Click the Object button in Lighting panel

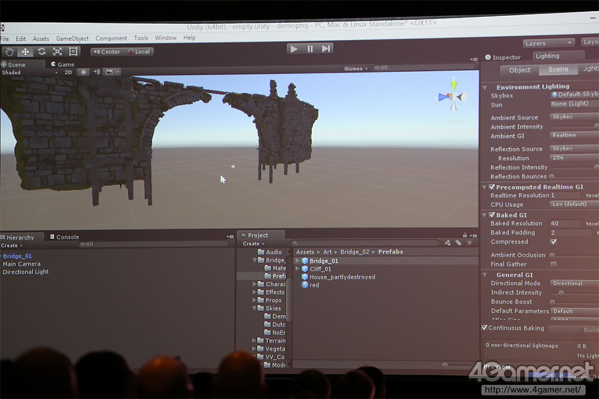(x=519, y=70)
